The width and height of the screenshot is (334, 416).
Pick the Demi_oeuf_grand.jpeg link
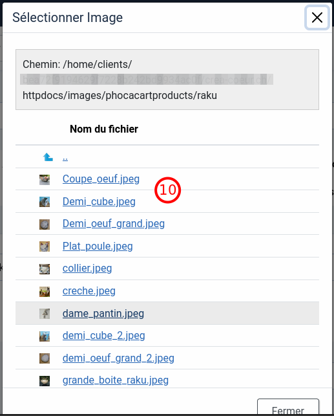pos(114,224)
